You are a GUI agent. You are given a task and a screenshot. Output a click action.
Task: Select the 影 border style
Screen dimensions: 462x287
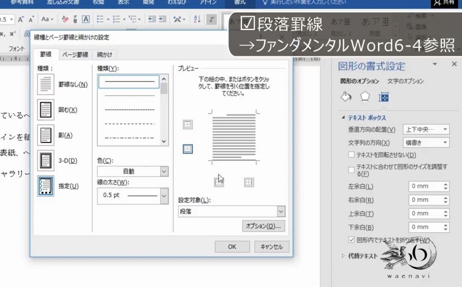tap(46, 135)
